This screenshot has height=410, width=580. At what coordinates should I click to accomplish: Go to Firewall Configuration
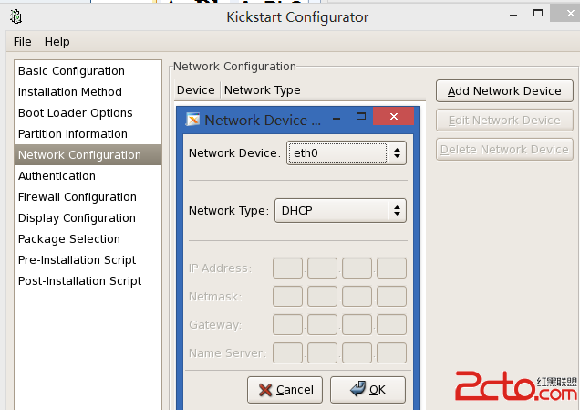88,197
